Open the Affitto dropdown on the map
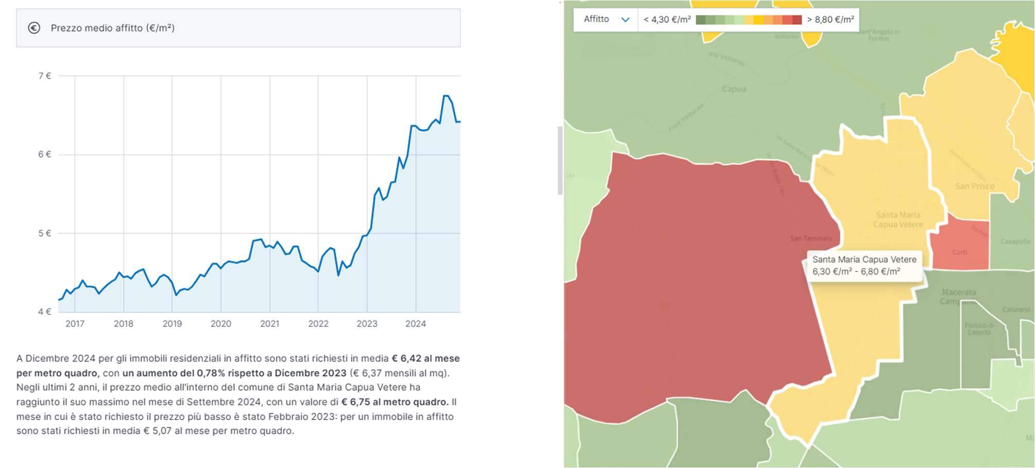 click(x=605, y=20)
